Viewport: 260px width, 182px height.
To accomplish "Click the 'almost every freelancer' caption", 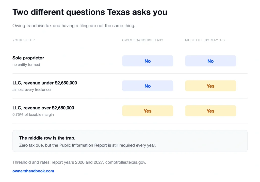I will (32, 90).
